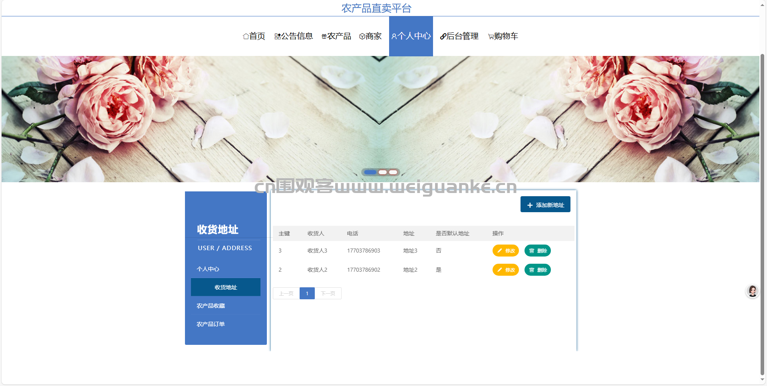
Task: Click the 添加新地址 button
Action: tap(545, 205)
